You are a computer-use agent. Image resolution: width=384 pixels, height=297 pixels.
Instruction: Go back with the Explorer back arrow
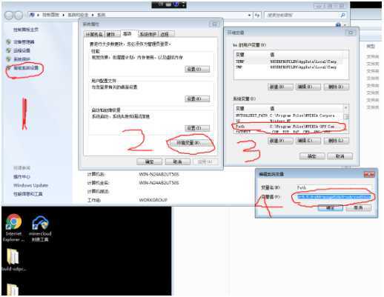point(9,16)
